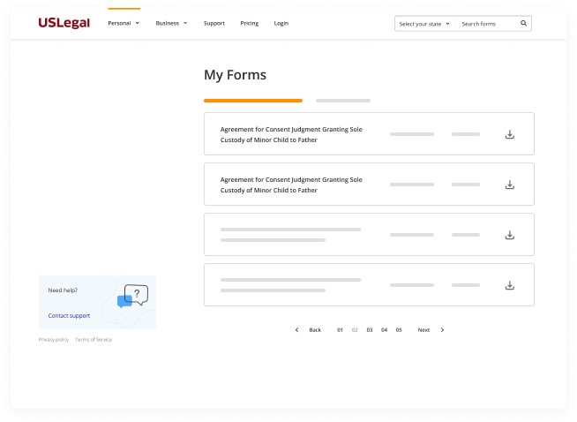The width and height of the screenshot is (577, 422).
Task: Go to the Pricing page
Action: pyautogui.click(x=250, y=23)
